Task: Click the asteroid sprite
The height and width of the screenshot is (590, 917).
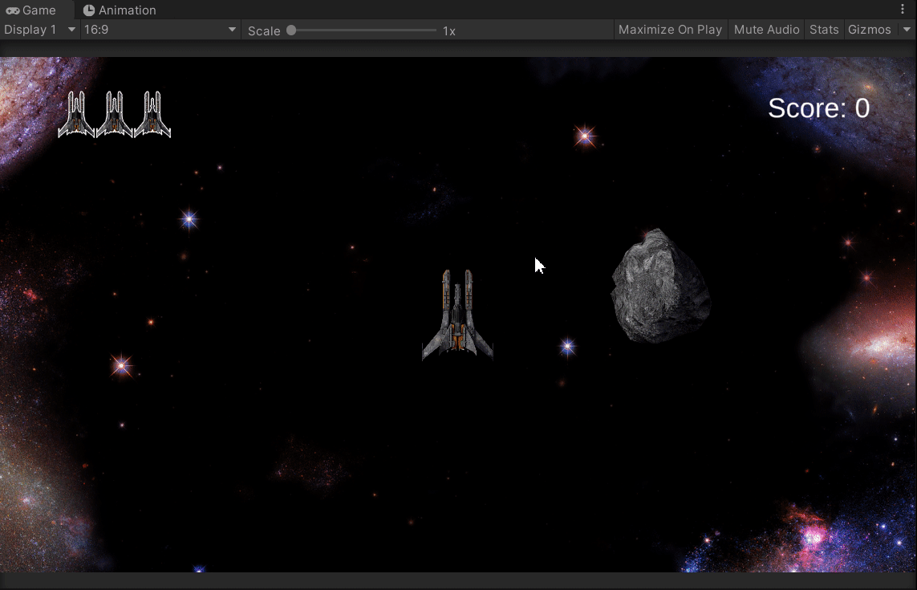Action: pyautogui.click(x=659, y=289)
